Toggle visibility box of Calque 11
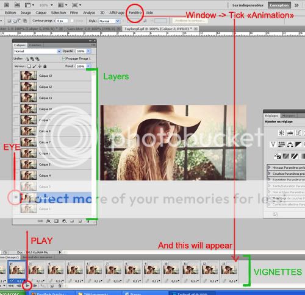This screenshot has width=305, height=295. tap(16, 98)
